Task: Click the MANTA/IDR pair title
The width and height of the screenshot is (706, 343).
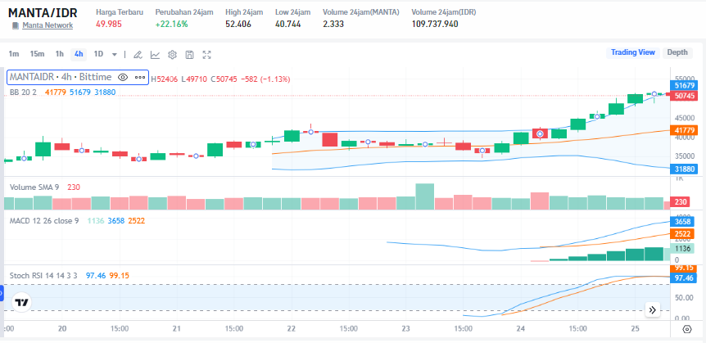Action: 43,12
